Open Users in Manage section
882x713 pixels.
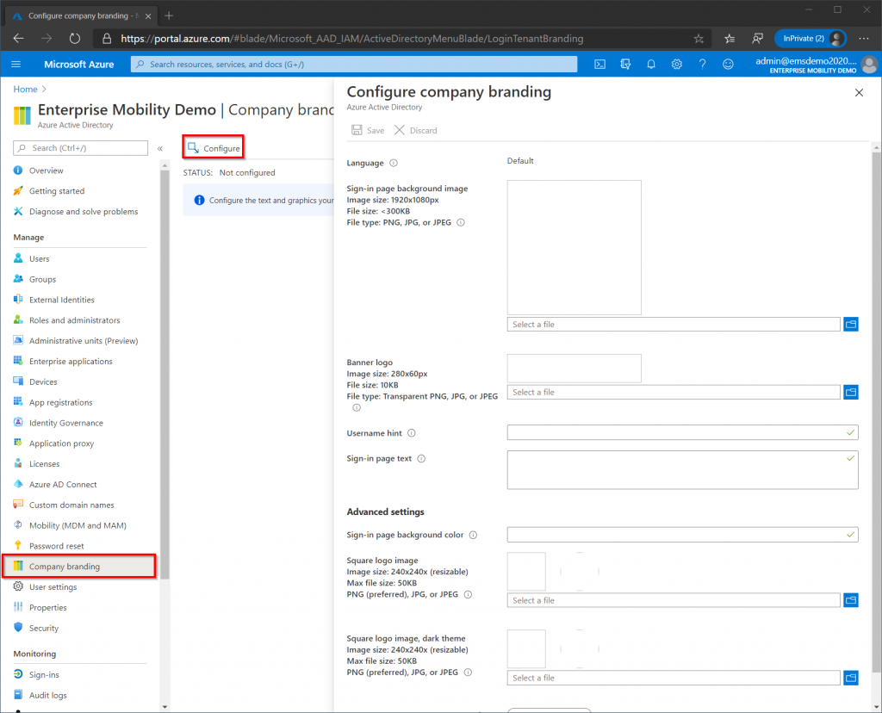pyautogui.click(x=40, y=258)
